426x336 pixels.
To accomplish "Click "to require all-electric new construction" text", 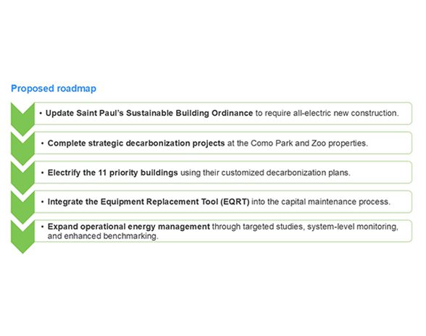I will [327, 113].
